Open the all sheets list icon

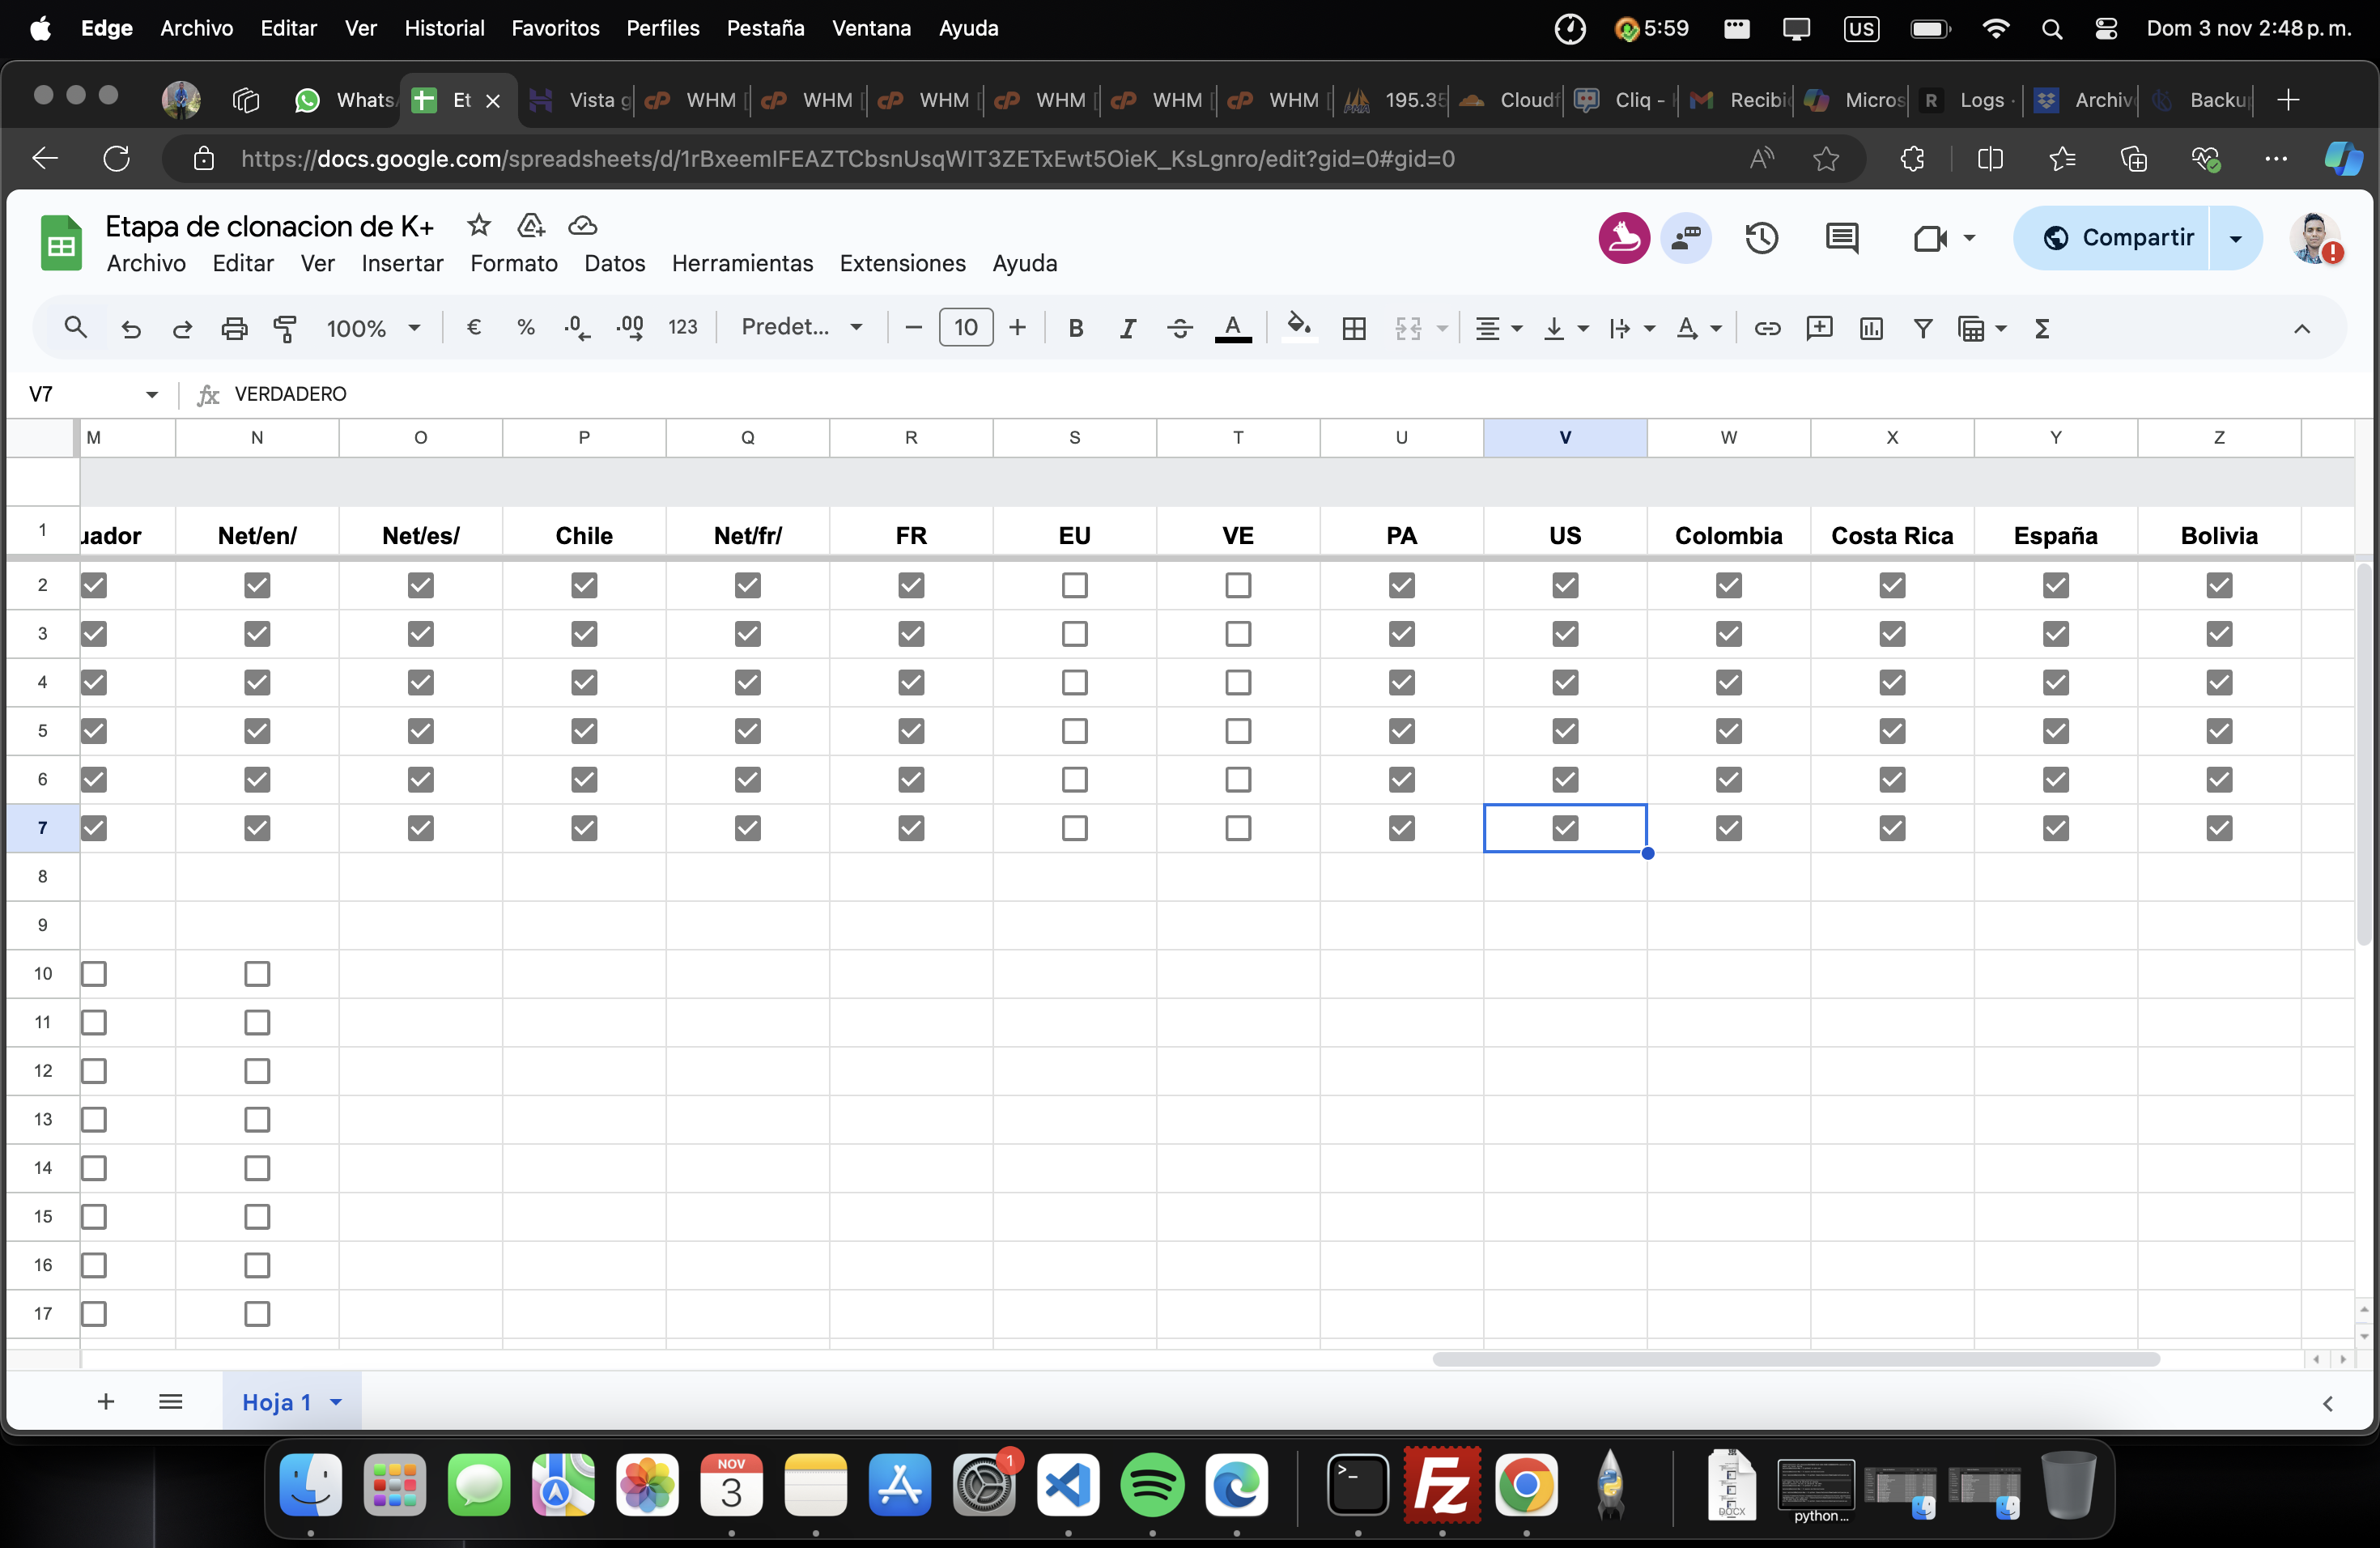tap(171, 1401)
